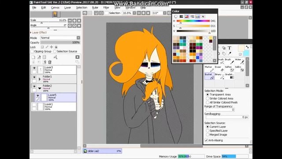Viewport: 282px width, 159px height.
Task: Select the Water brush tool
Action: tap(240, 61)
